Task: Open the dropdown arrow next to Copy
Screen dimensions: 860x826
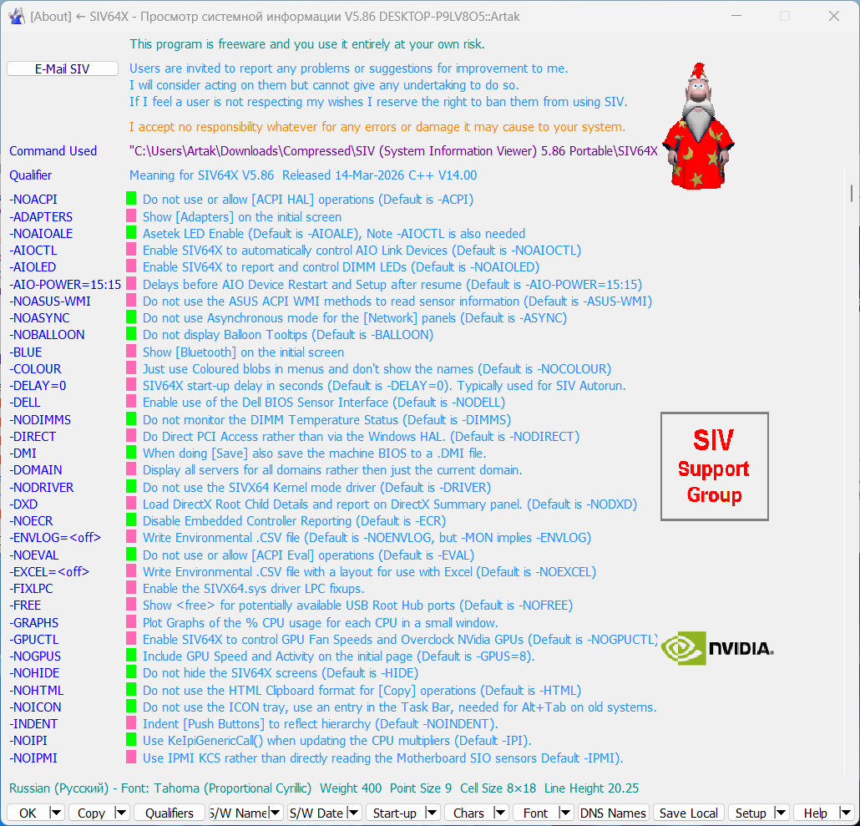Action: [121, 813]
